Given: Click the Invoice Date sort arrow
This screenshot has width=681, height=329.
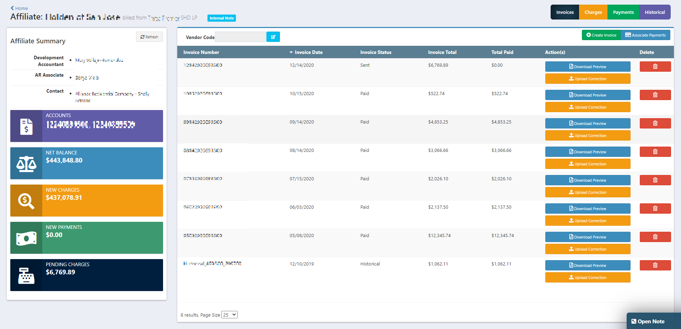Looking at the screenshot, I should [x=291, y=52].
